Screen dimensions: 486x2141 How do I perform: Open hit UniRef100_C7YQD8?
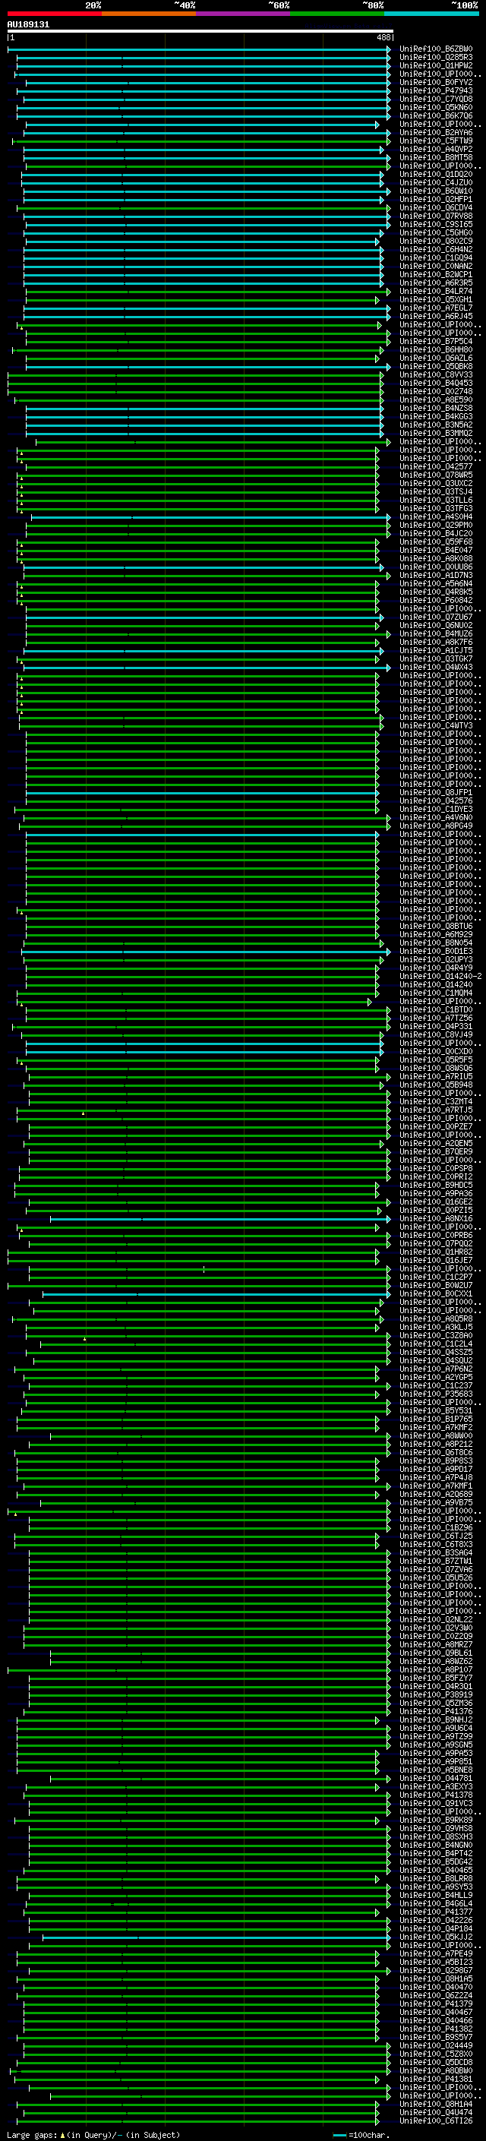click(x=435, y=99)
